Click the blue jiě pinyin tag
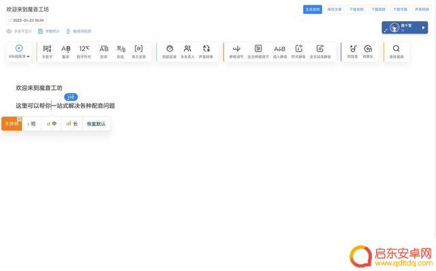Viewport: 436px width, 271px height. tap(71, 97)
